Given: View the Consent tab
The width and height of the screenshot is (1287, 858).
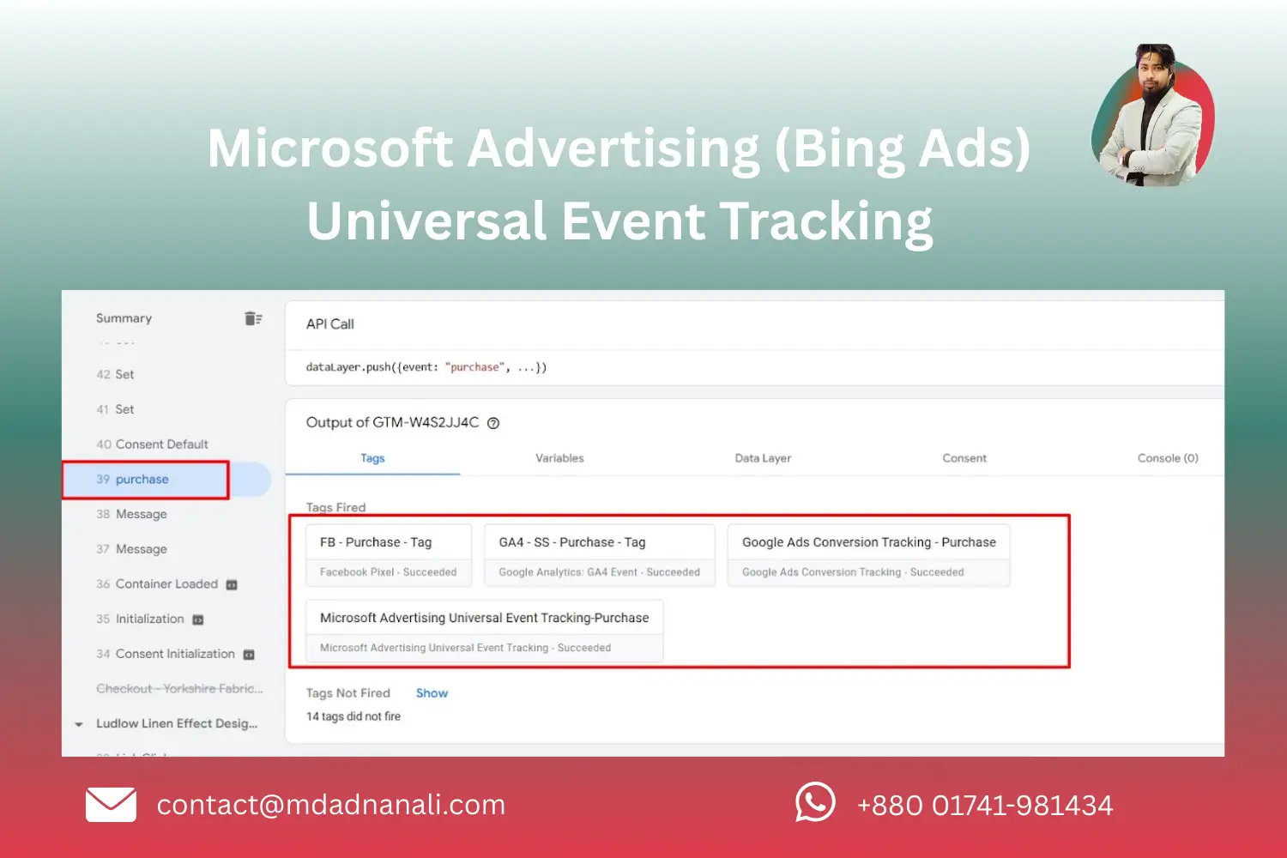Looking at the screenshot, I should tap(964, 458).
